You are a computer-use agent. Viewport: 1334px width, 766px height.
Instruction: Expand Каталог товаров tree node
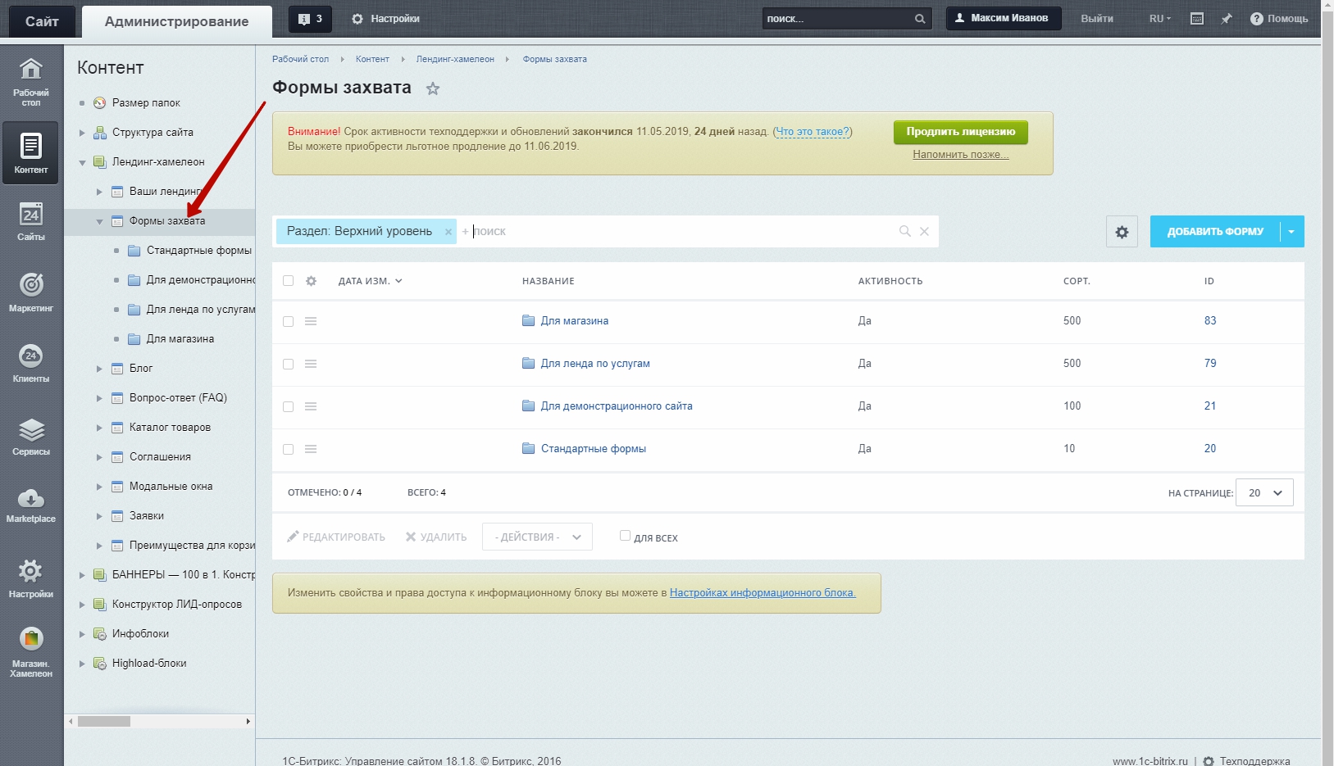click(x=99, y=428)
